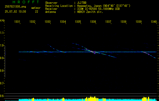Click the Antenna label
Image resolution: width=159 pixels, height=101 pixels.
(51, 12)
